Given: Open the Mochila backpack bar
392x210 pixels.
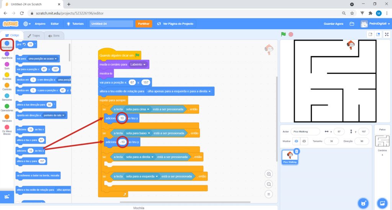Looking at the screenshot, I should (x=139, y=208).
